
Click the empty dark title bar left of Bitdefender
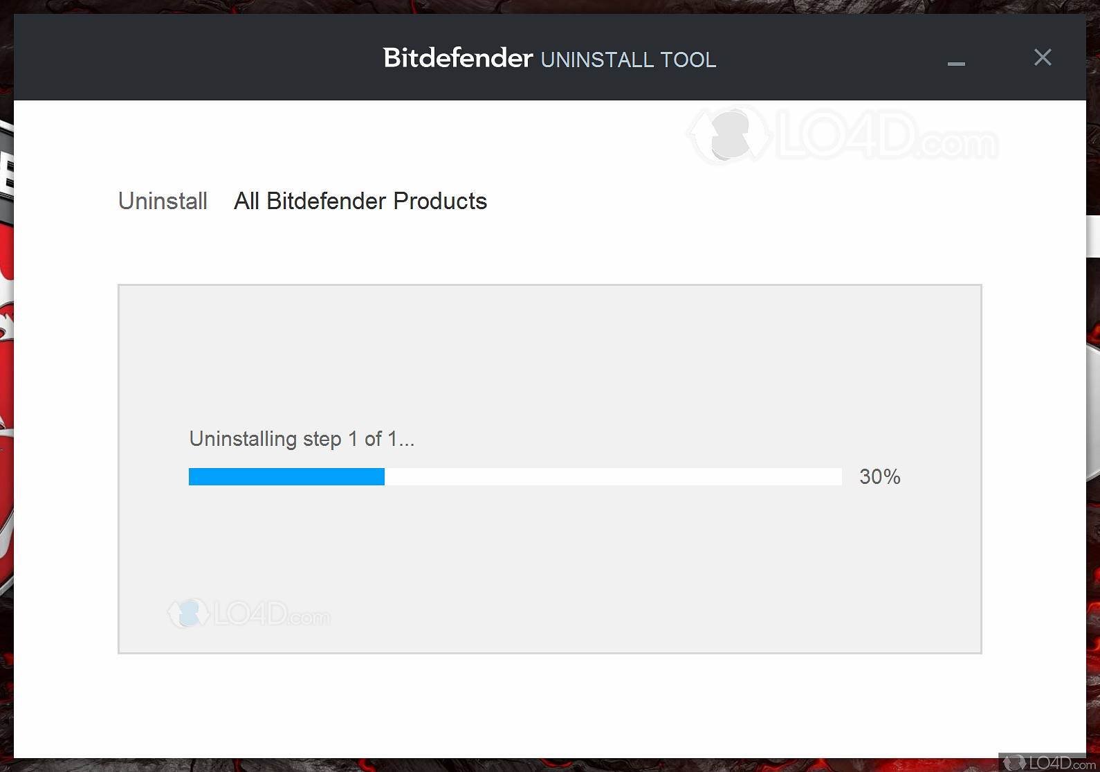[x=194, y=58]
